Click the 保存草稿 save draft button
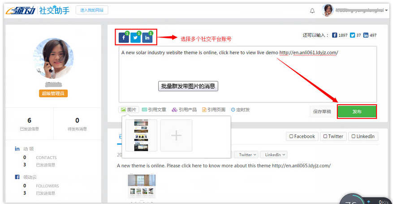Viewport: 393px width, 204px height. tap(322, 112)
